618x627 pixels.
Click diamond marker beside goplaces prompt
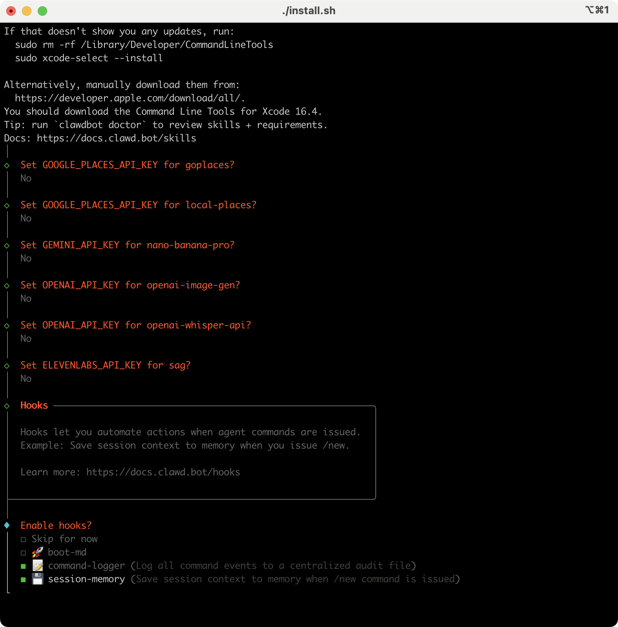pyautogui.click(x=7, y=165)
